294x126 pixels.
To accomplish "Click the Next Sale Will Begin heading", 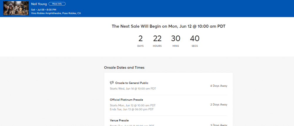I will (168, 26).
